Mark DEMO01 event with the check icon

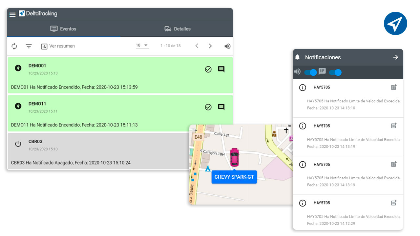[208, 69]
